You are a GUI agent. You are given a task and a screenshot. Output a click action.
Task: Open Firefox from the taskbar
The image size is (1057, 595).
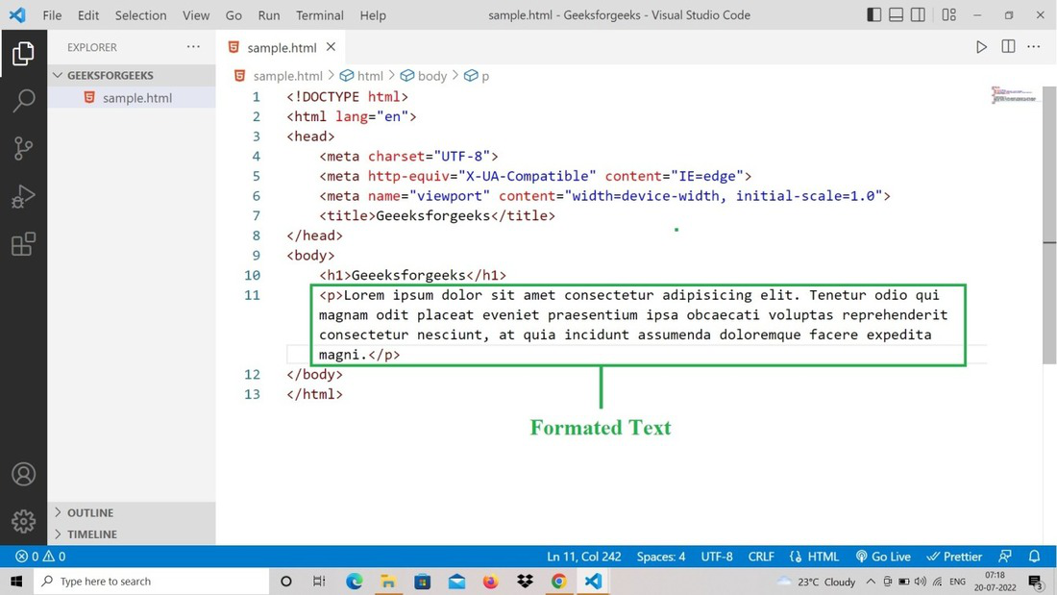(490, 581)
